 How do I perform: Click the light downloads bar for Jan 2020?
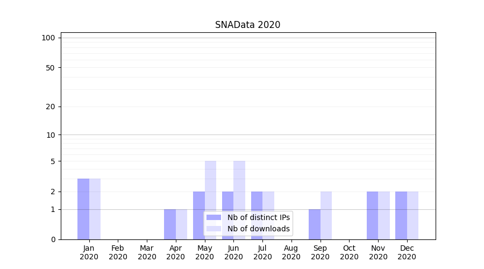95,209
